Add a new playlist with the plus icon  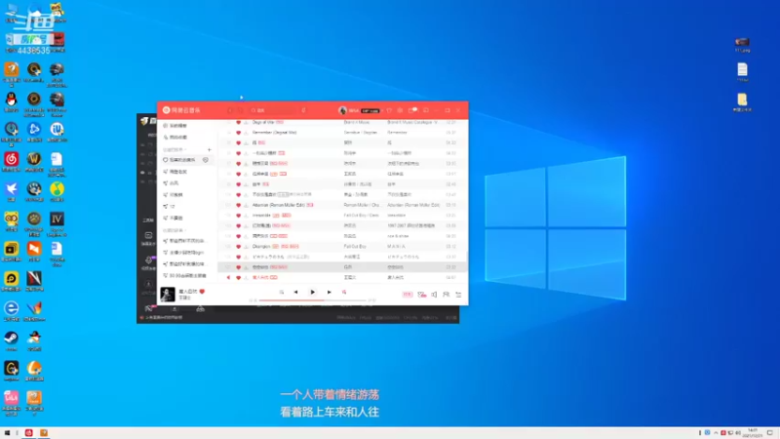point(210,149)
